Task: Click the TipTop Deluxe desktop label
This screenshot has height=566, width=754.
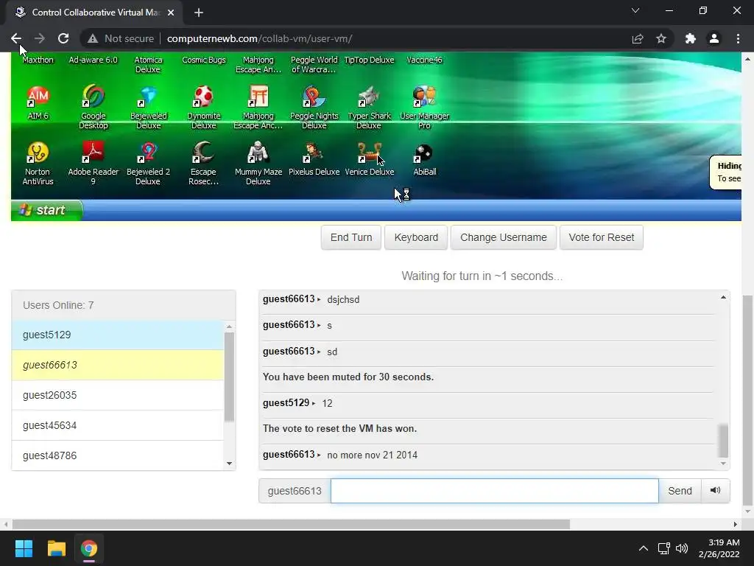Action: coord(369,60)
